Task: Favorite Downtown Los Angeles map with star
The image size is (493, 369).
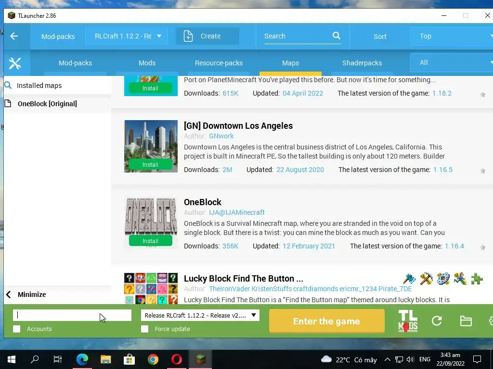Action: 482,171
